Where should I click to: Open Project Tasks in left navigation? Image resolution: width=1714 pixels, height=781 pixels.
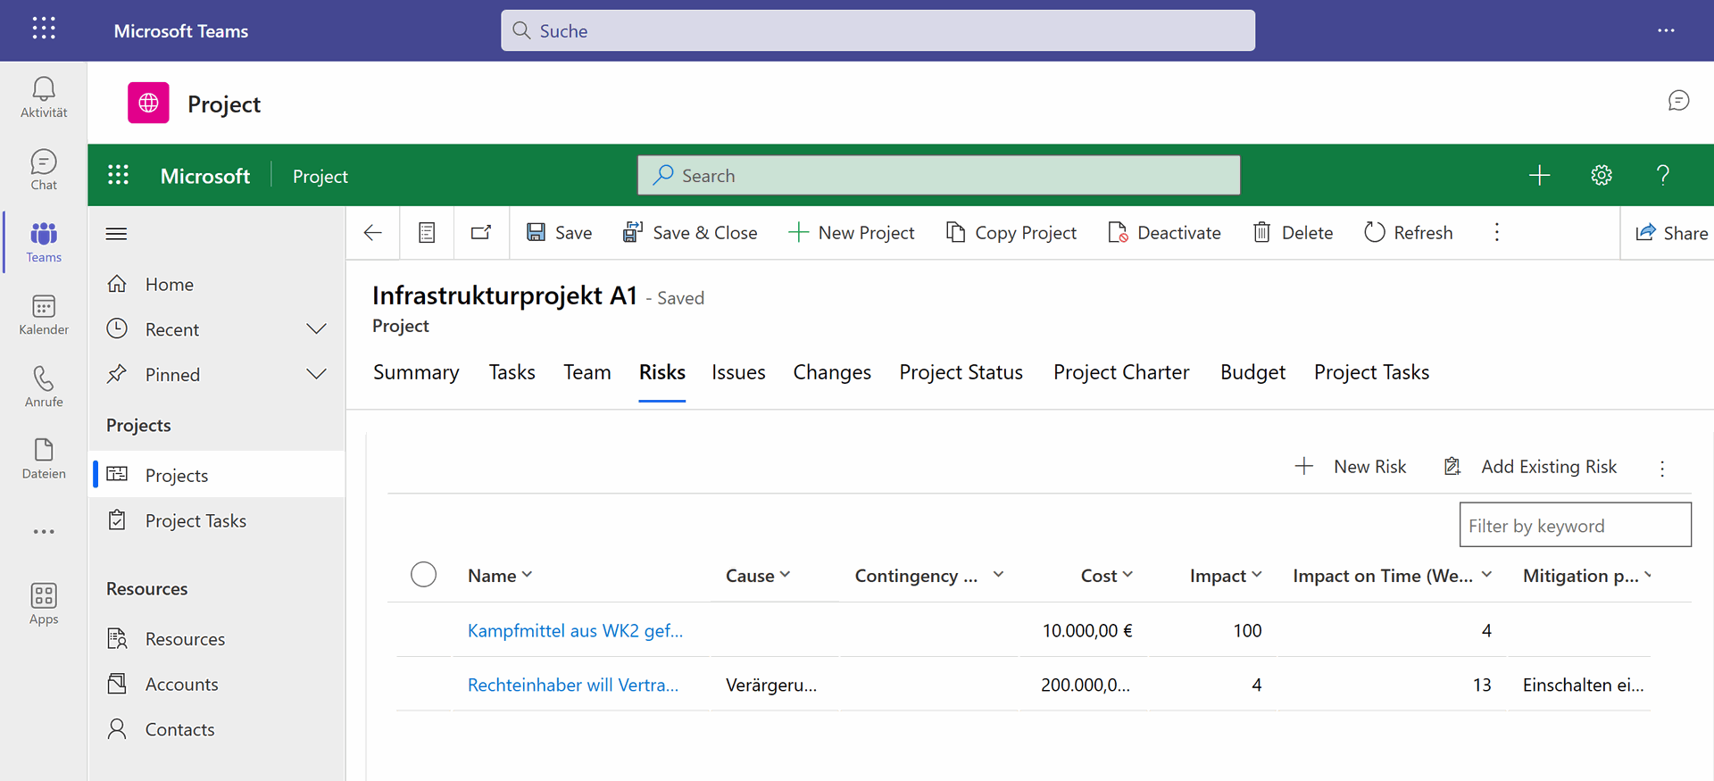click(x=196, y=521)
